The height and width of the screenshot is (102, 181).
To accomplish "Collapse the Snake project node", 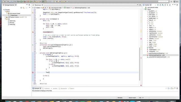I will point(4,10).
